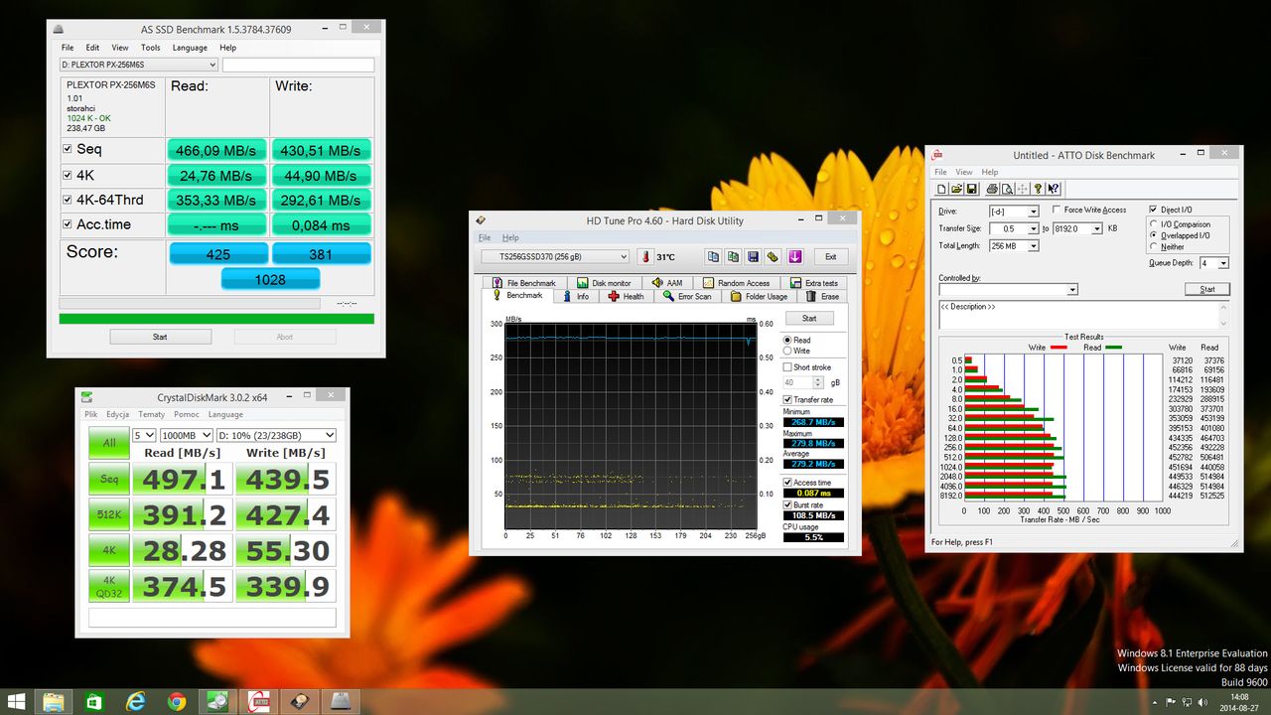Enable Force Write Access in ATTO
The image size is (1271, 715).
click(x=1058, y=210)
